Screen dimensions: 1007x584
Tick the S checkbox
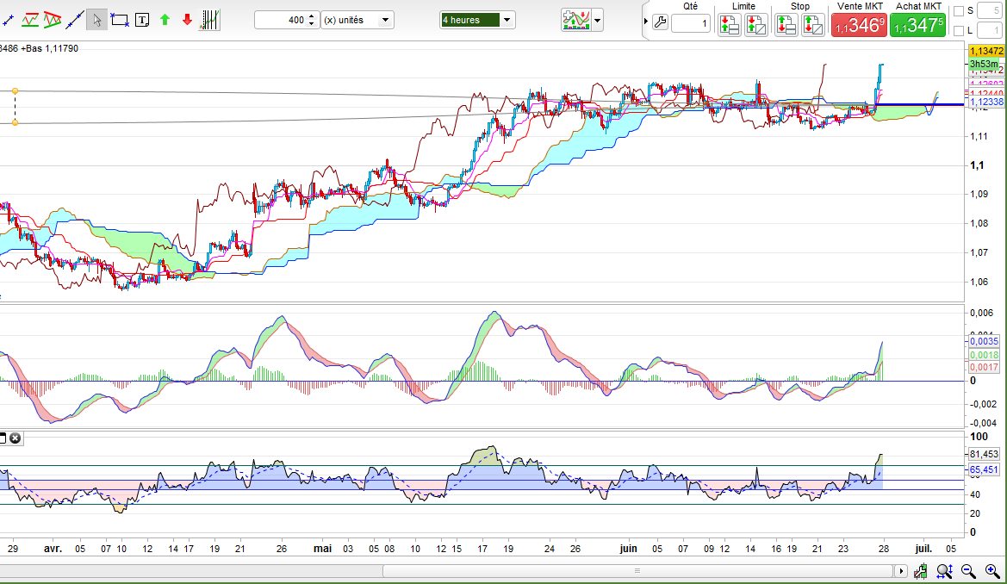tap(960, 10)
